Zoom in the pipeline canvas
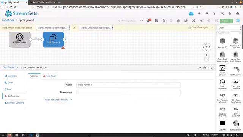Screen dimensions: 243x137 point(206,55)
